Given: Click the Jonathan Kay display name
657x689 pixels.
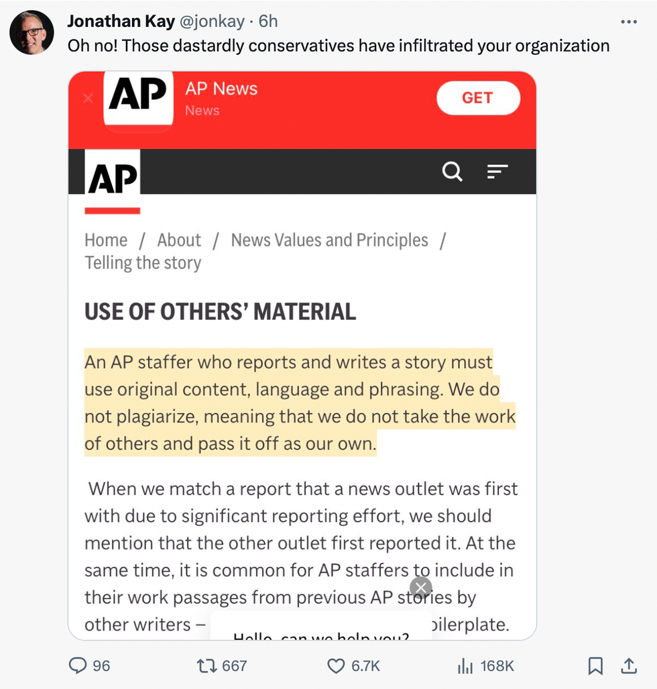Looking at the screenshot, I should point(121,21).
